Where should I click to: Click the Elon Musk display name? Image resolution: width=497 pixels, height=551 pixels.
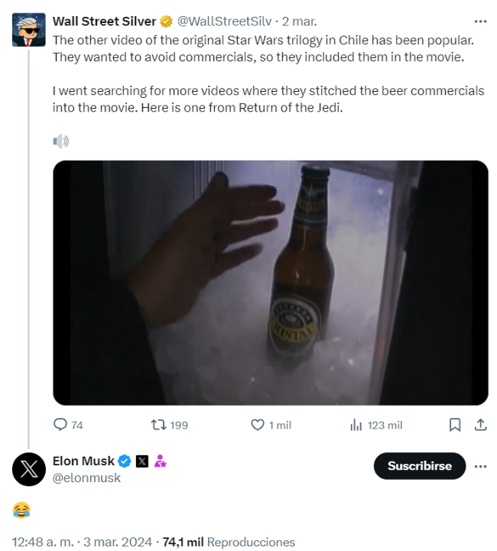tap(83, 461)
